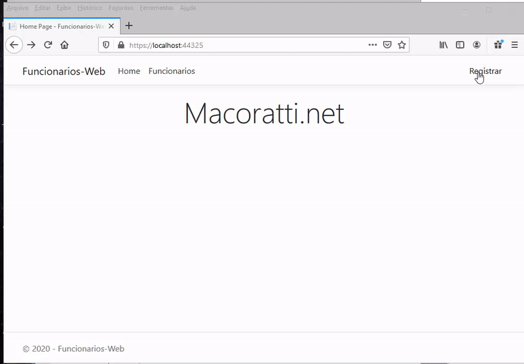Open the Histórico menu
Image resolution: width=524 pixels, height=364 pixels.
[90, 8]
